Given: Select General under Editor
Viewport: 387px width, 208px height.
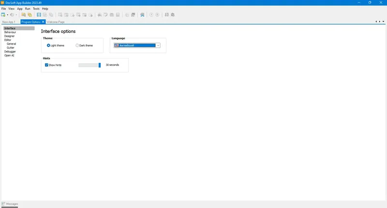Looking at the screenshot, I should pyautogui.click(x=11, y=44).
